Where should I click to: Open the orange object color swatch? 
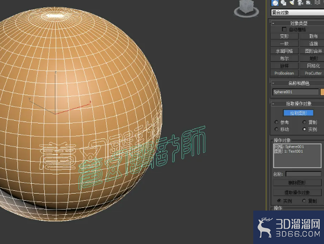(322, 92)
